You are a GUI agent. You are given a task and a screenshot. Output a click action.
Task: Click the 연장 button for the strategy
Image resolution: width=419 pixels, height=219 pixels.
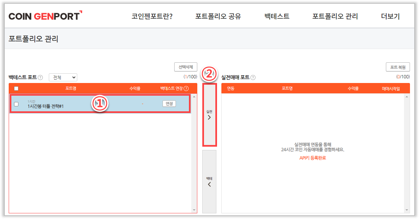pos(169,104)
